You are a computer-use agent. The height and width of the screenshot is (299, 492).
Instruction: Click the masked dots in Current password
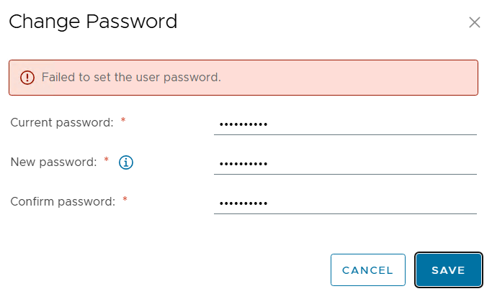tap(243, 124)
